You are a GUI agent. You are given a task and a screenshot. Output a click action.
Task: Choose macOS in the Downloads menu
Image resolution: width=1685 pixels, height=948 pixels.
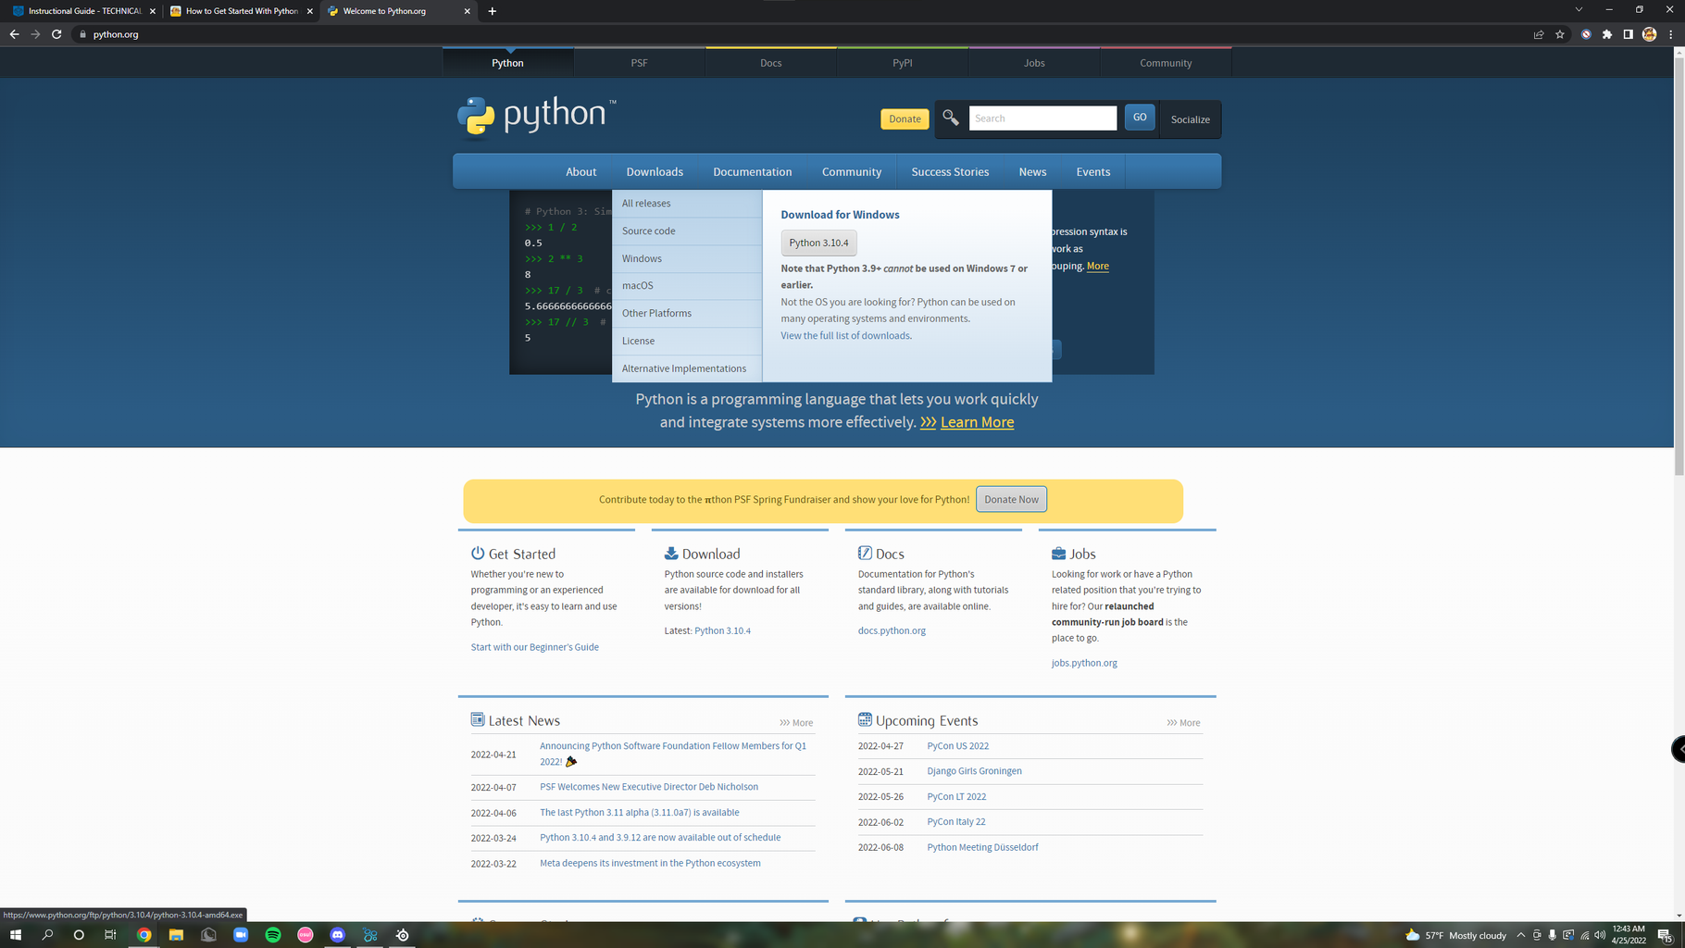click(x=687, y=286)
